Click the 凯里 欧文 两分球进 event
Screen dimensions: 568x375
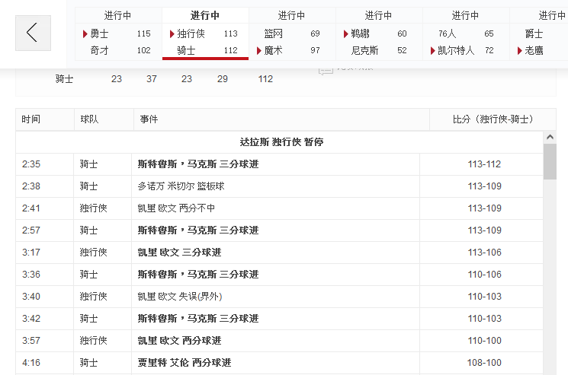point(179,340)
